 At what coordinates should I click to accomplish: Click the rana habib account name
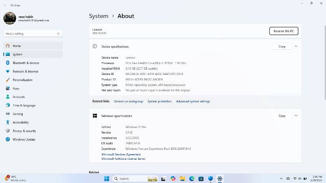(x=26, y=17)
